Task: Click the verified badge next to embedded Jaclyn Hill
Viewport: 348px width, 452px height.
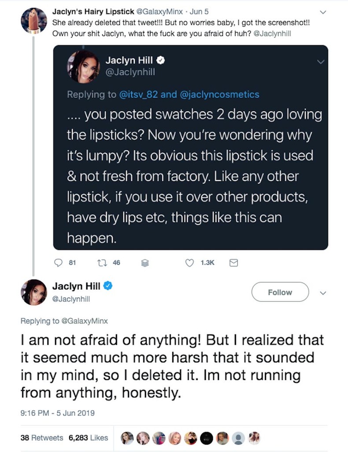Action: 161,60
